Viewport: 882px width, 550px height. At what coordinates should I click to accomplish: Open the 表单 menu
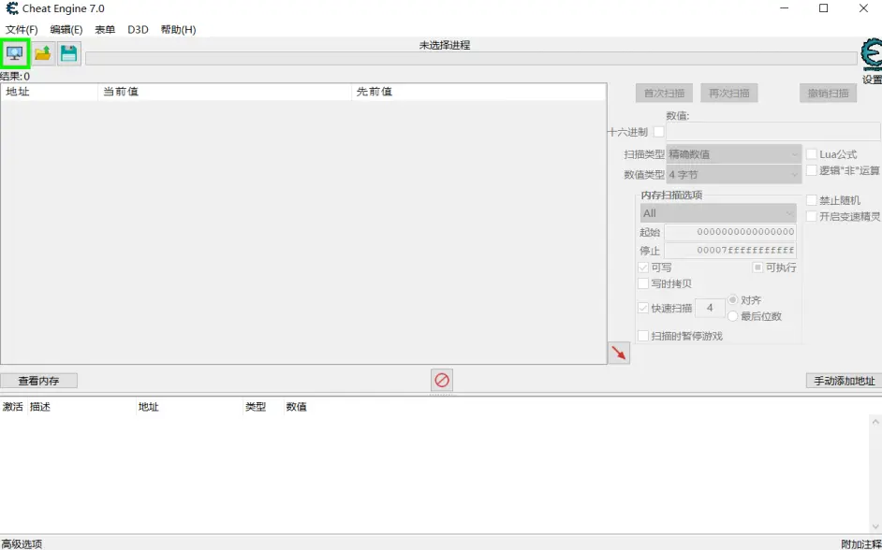pyautogui.click(x=105, y=30)
